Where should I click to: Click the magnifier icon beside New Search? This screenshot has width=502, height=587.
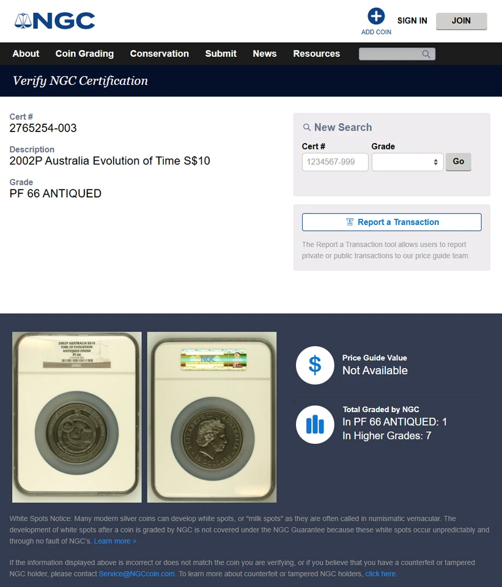point(306,127)
